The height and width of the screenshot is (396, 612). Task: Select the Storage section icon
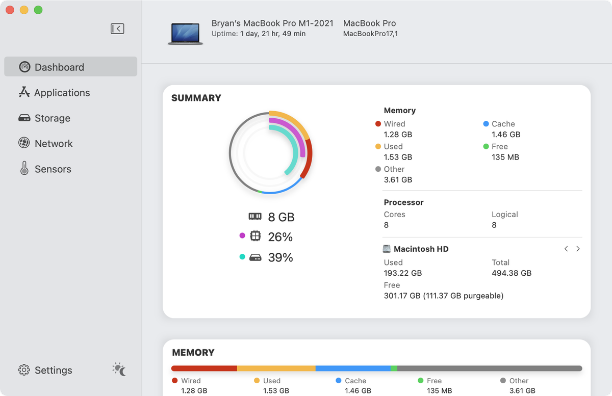pyautogui.click(x=24, y=118)
